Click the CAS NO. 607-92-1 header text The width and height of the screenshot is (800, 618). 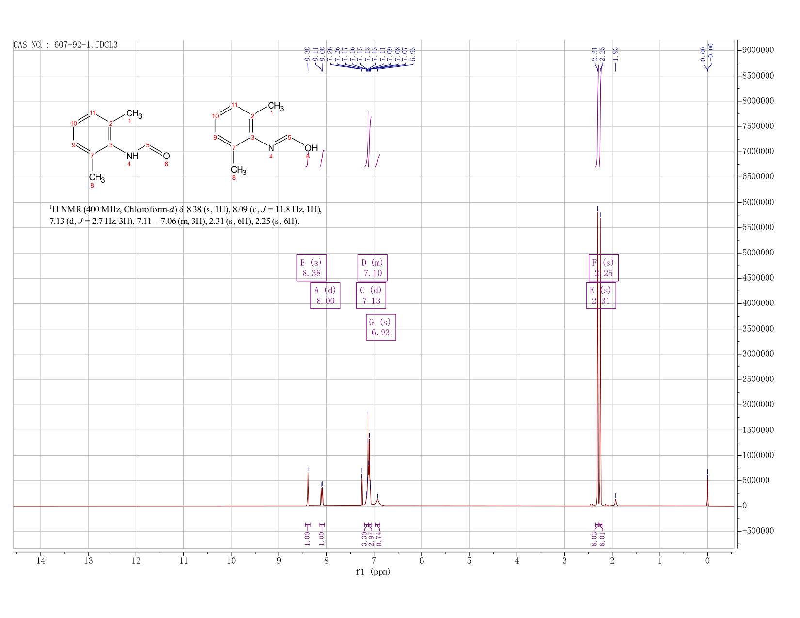click(x=65, y=45)
